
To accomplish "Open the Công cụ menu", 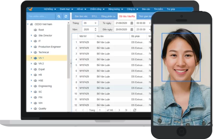I will [133, 9].
